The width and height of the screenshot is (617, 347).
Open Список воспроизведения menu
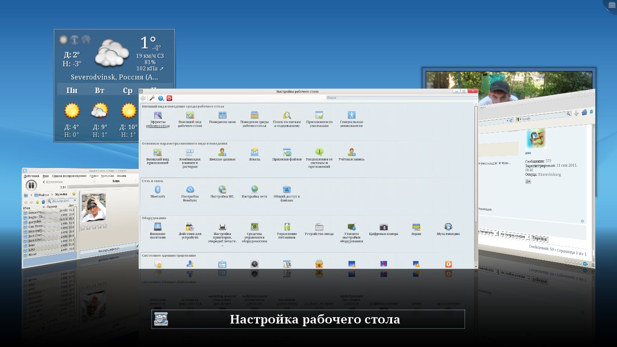tap(69, 176)
